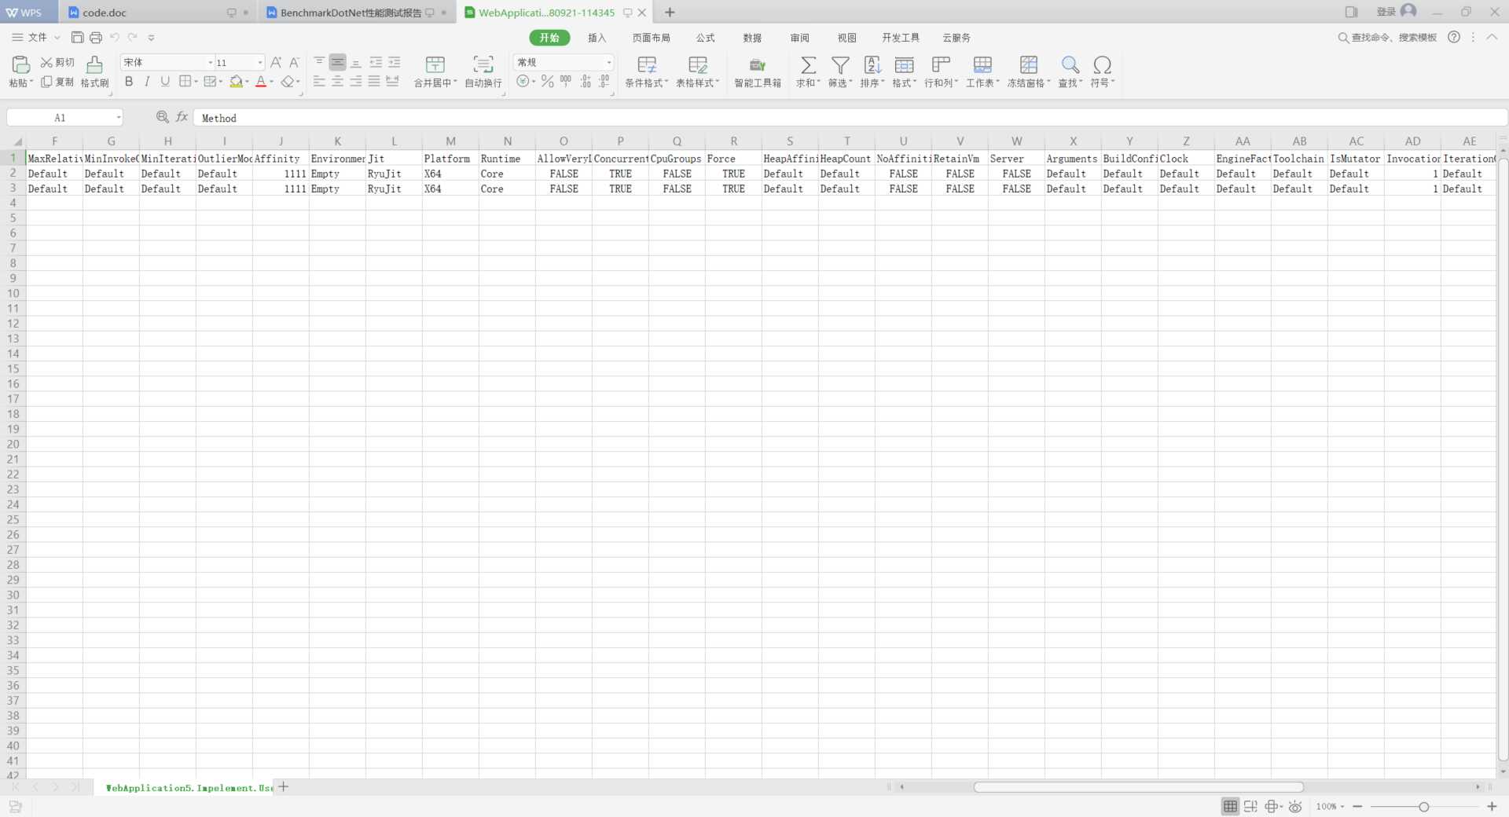Apply the yellow fill color bucket
Screen dimensions: 1509x817
(236, 81)
